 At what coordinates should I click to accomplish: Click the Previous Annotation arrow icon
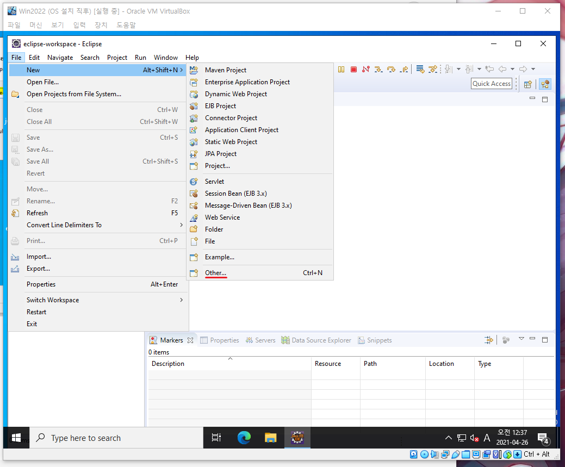[x=469, y=69]
